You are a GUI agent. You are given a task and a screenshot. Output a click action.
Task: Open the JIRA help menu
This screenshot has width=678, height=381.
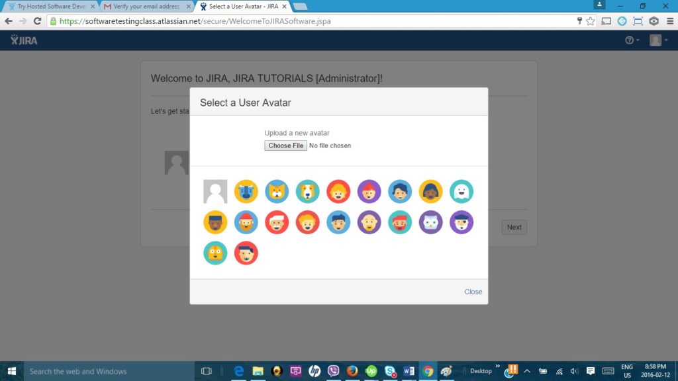(632, 40)
